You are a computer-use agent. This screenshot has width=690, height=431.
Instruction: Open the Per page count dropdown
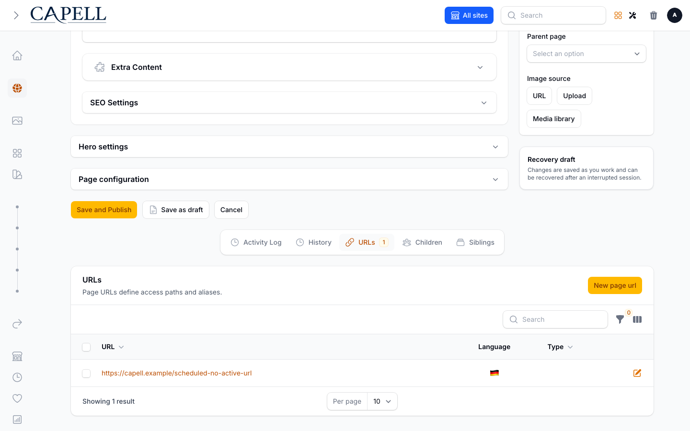pyautogui.click(x=382, y=401)
